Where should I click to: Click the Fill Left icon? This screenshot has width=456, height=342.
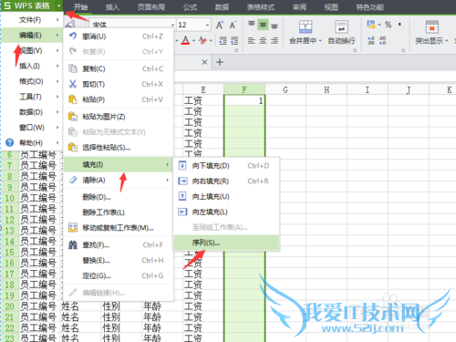click(x=182, y=212)
